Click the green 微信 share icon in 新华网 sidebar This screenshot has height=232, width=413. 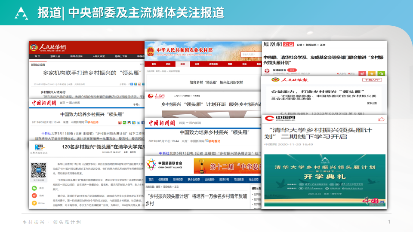point(34,188)
